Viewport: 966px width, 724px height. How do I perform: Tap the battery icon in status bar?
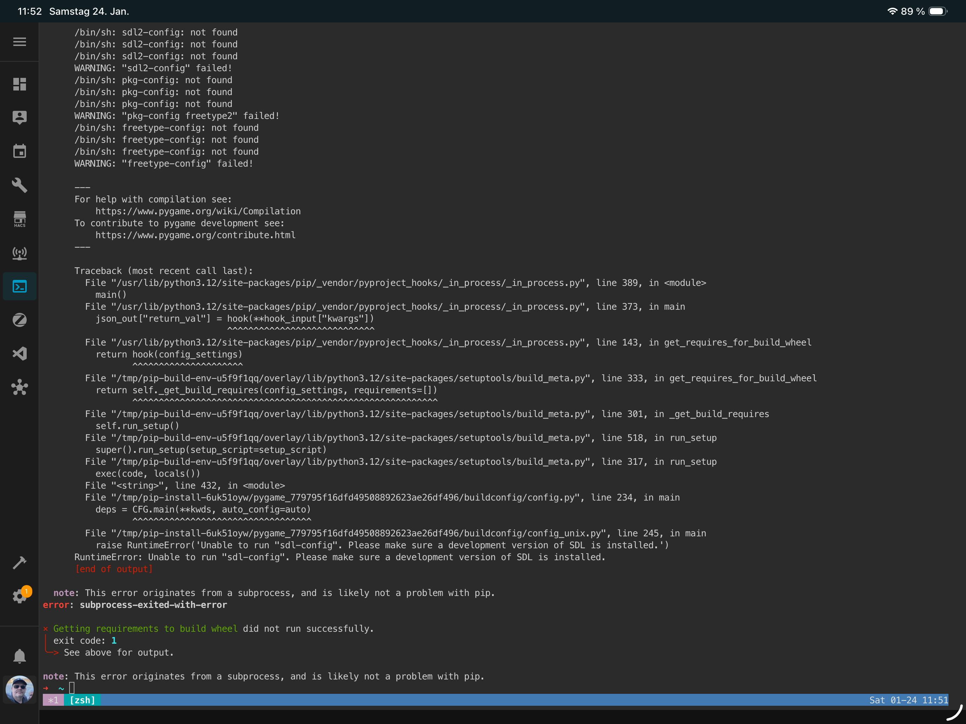pyautogui.click(x=938, y=11)
